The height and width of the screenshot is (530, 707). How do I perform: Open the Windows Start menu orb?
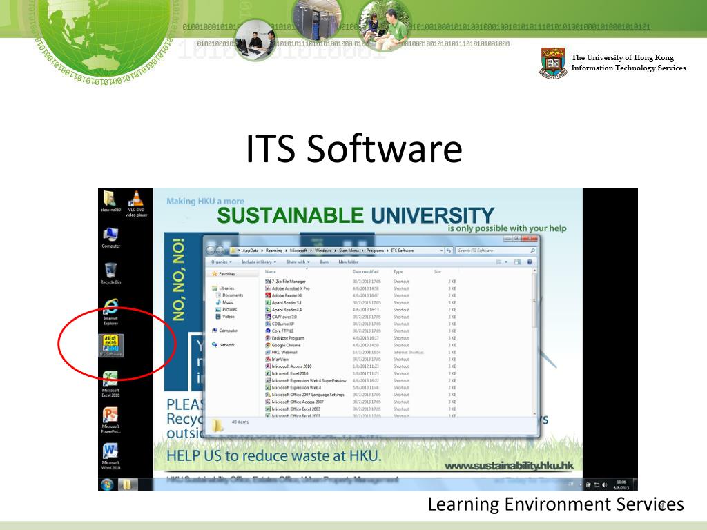pyautogui.click(x=107, y=484)
